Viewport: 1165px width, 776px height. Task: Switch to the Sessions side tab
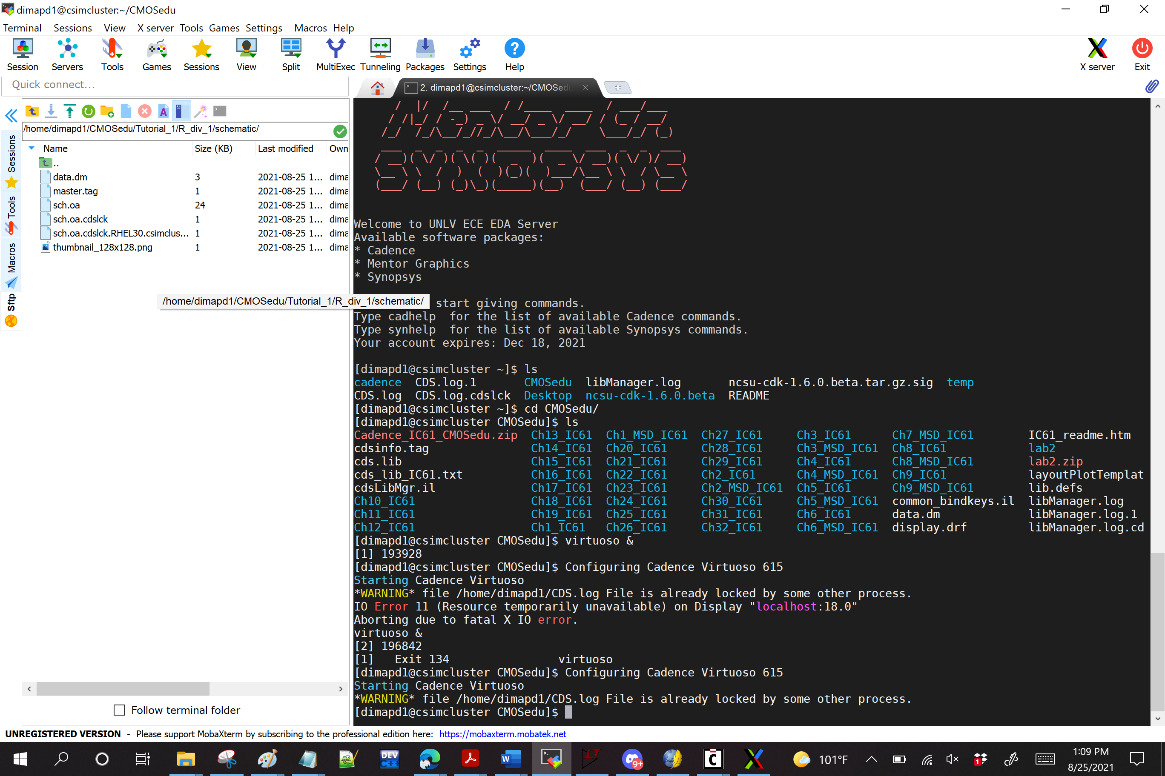click(11, 161)
